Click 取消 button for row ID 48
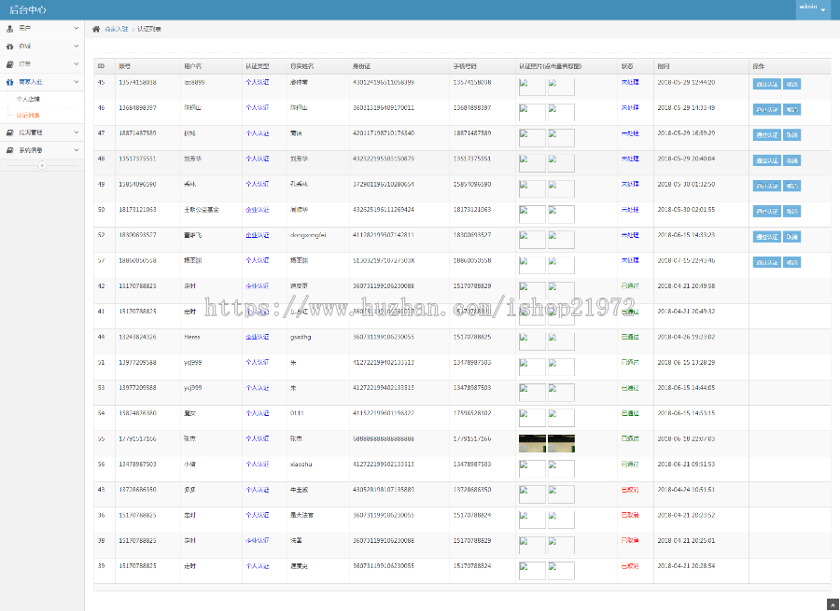This screenshot has height=611, width=840. coord(791,160)
